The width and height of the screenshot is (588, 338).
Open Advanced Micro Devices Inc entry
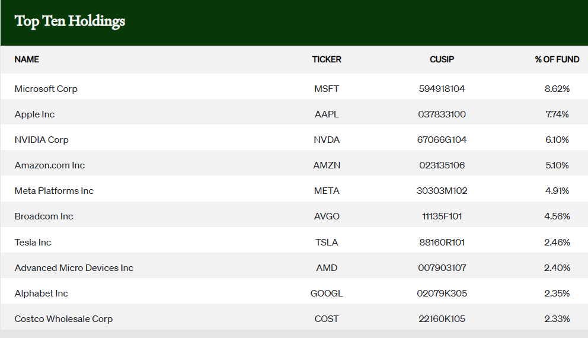(73, 267)
